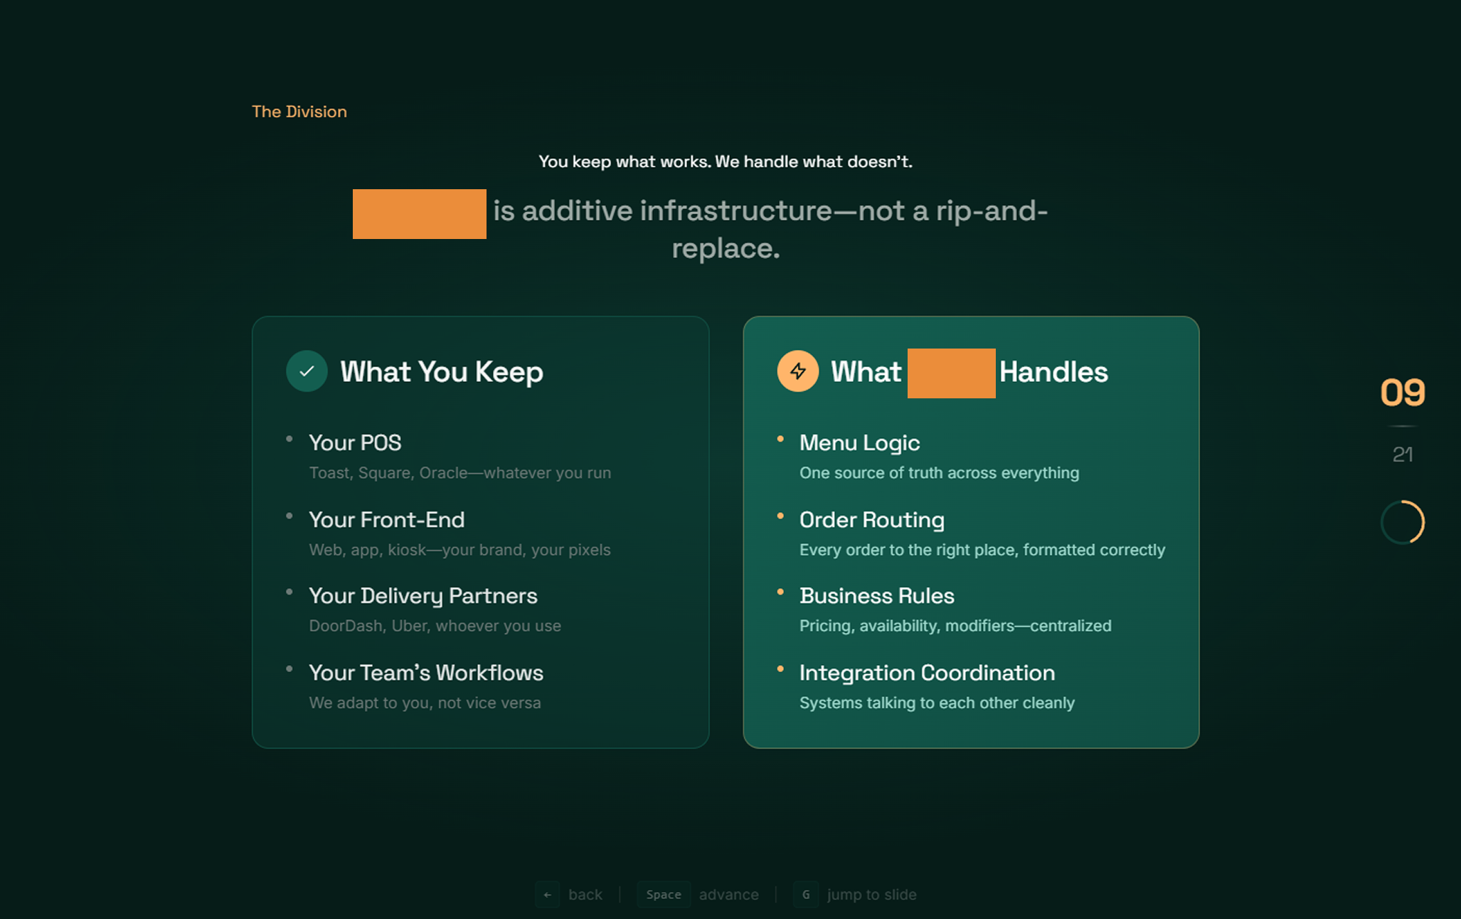
Task: Click the current slide number 09
Action: (x=1402, y=393)
